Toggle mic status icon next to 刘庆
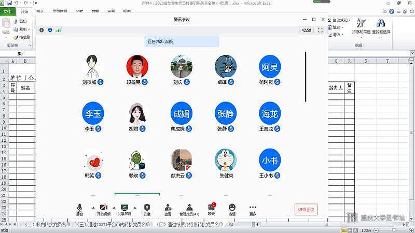Viewport: 415px width, 233px height. 187,82
